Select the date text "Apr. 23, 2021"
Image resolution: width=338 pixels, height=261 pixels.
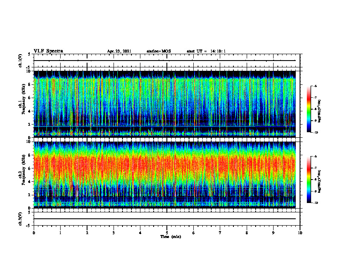coord(119,51)
